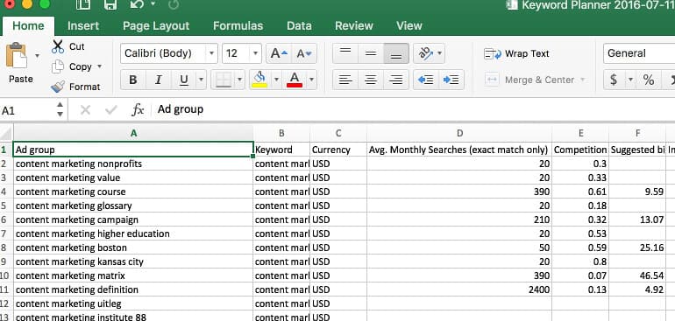Apply the red font color

pos(295,80)
